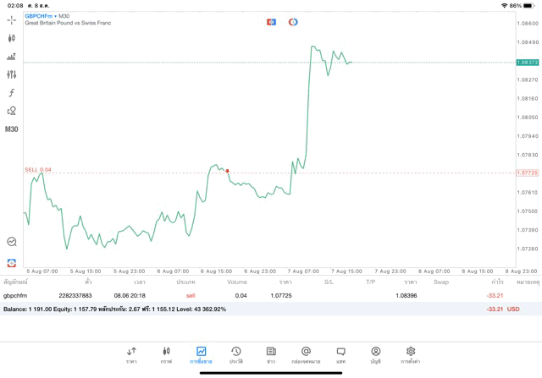This screenshot has width=542, height=378.
Task: Open the M30 timeframe selector
Action: pyautogui.click(x=12, y=129)
